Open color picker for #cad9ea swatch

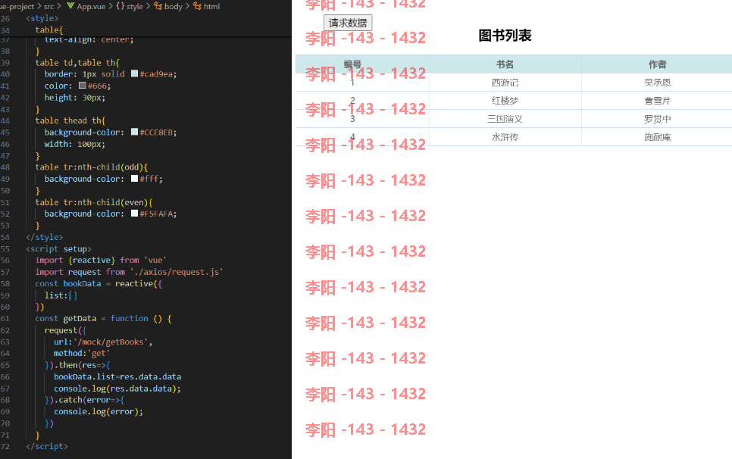point(134,73)
